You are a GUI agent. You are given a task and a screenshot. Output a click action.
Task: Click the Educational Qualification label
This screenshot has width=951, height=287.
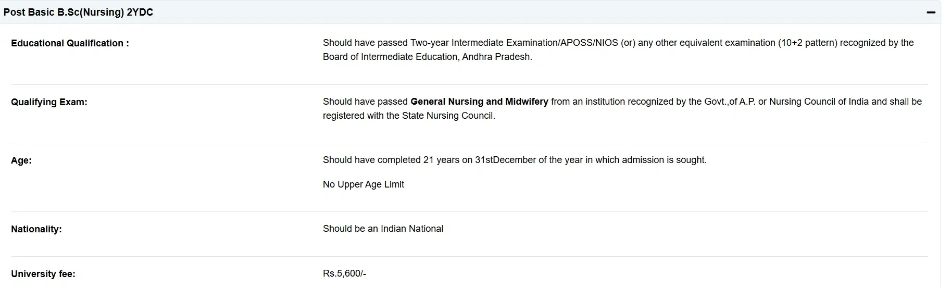coord(70,43)
